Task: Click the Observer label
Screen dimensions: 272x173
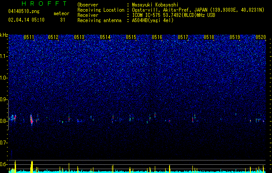Action: 88,5
